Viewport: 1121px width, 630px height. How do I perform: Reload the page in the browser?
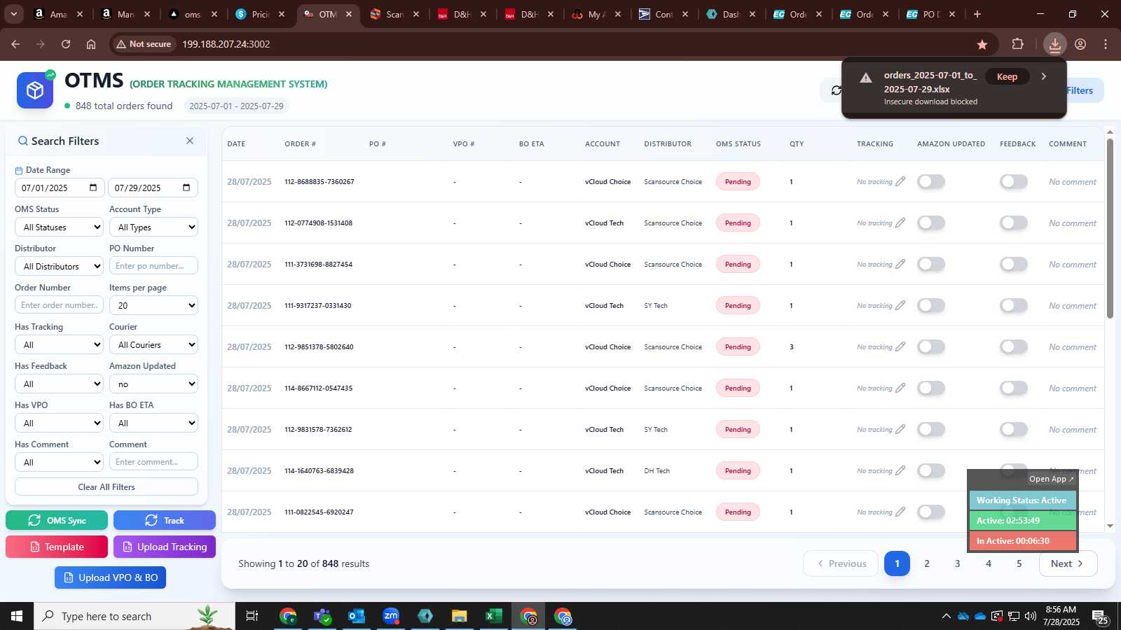coord(66,44)
